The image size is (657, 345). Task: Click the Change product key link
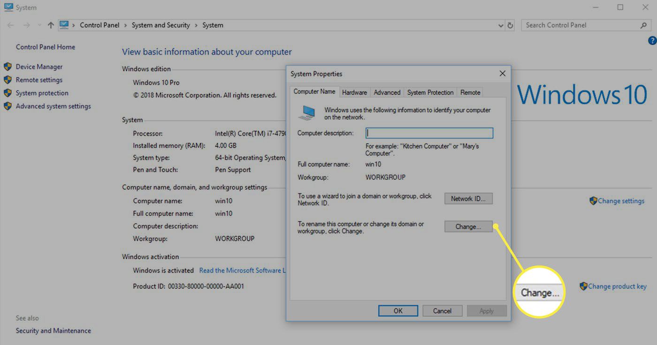click(x=617, y=286)
